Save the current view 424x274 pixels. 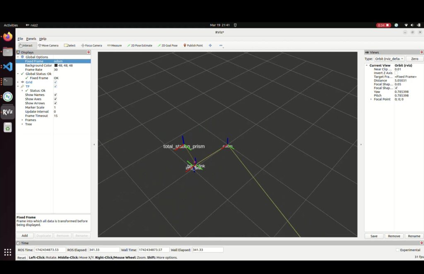click(374, 236)
